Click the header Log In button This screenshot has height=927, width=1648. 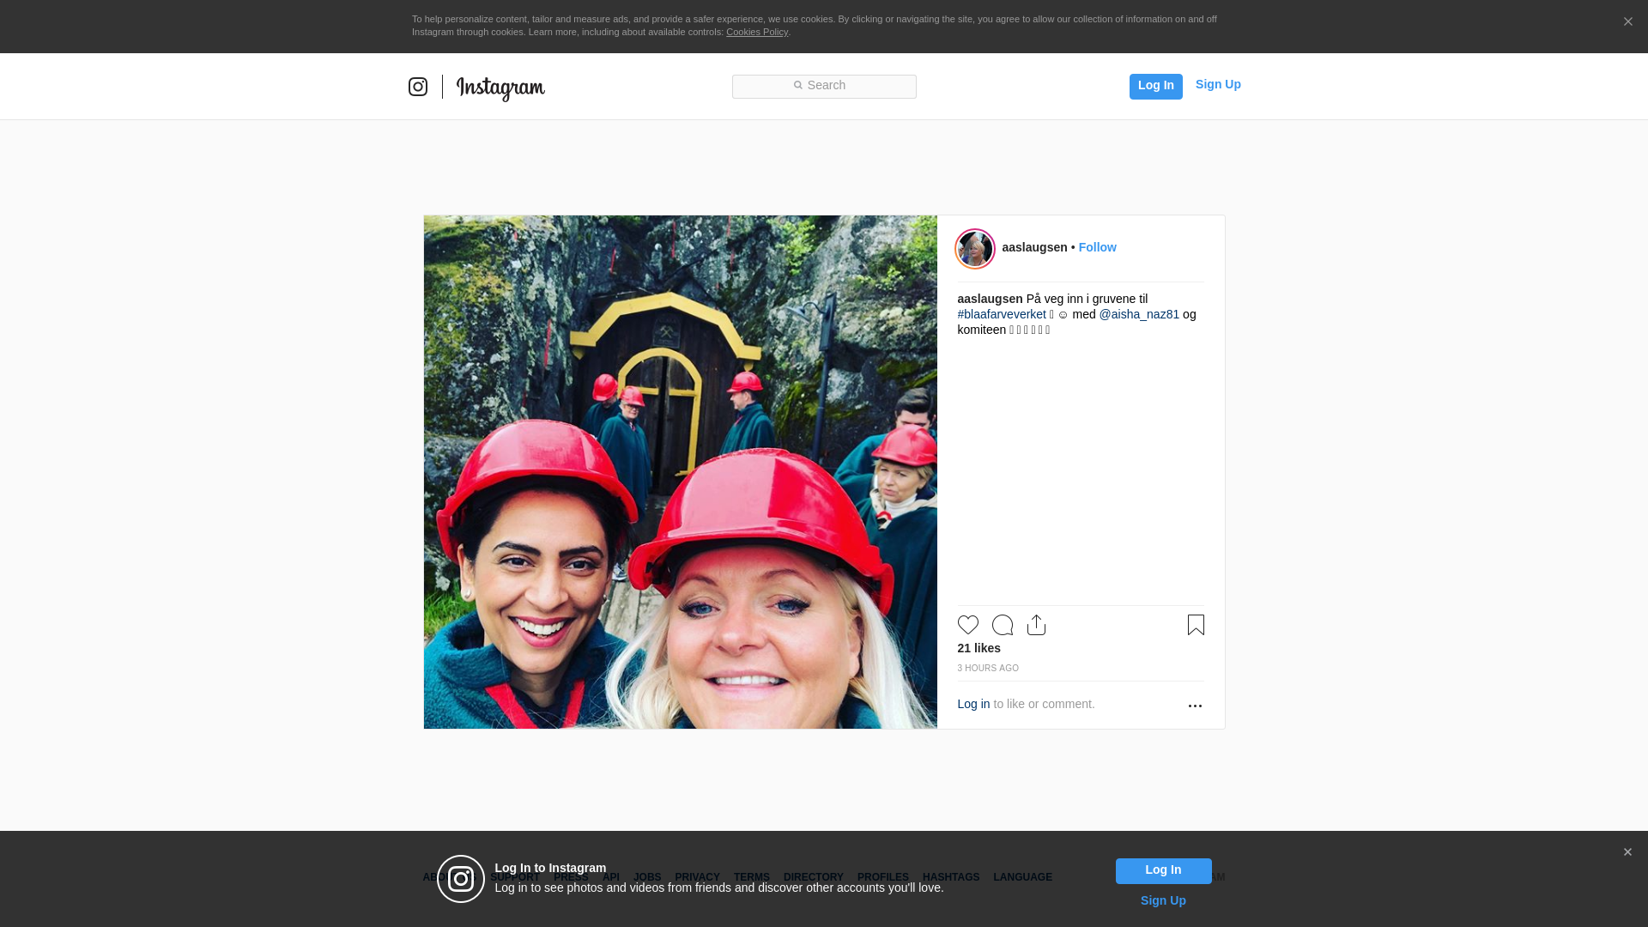tap(1155, 86)
